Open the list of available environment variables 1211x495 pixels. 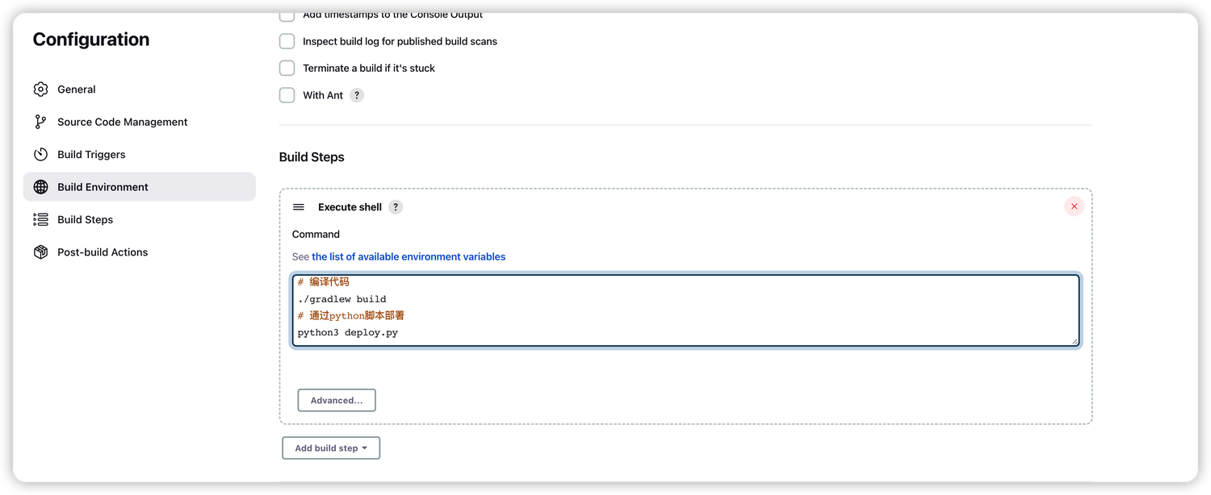click(409, 256)
